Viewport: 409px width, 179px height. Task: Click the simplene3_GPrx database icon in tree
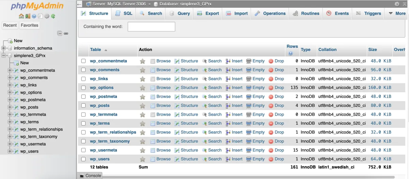point(10,55)
